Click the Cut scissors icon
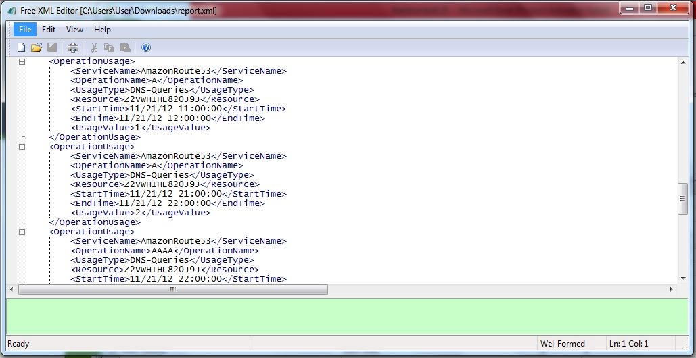The image size is (696, 358). (x=94, y=47)
